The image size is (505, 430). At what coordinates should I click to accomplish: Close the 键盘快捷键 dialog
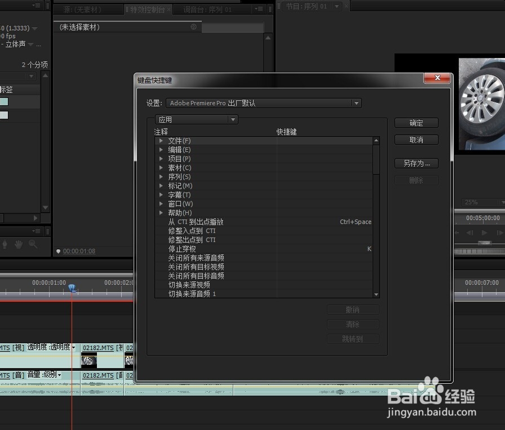coord(437,78)
